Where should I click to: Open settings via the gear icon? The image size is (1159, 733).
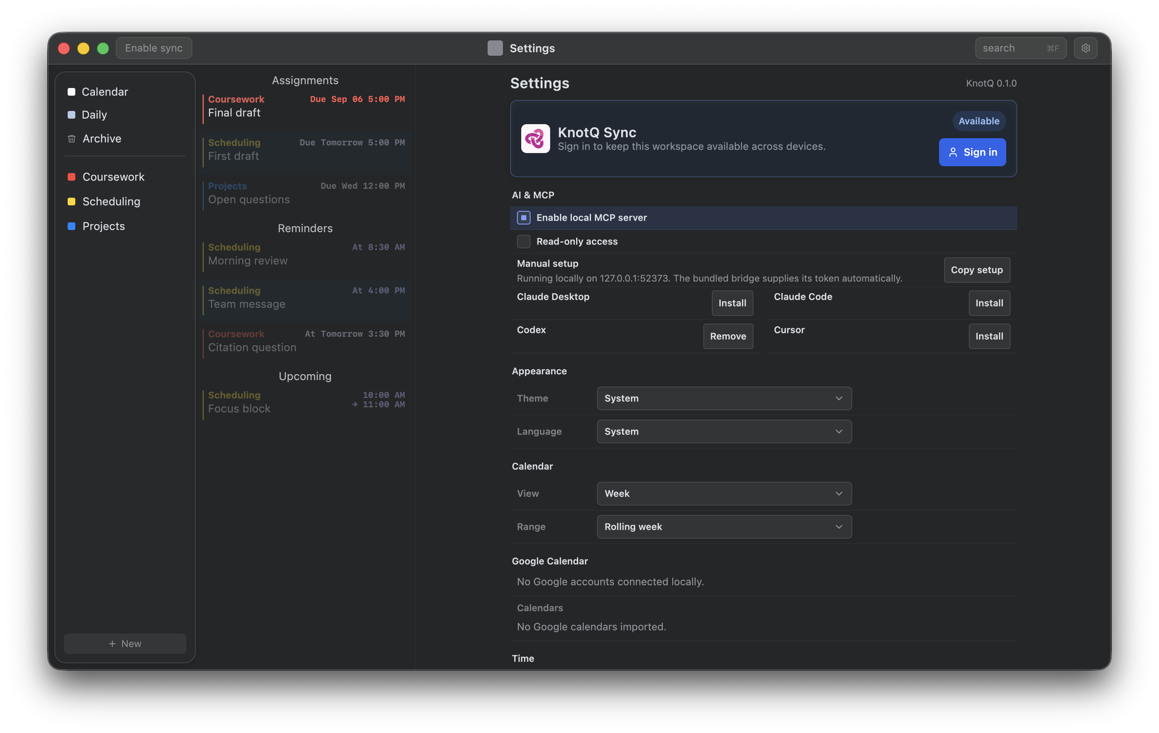click(1085, 48)
